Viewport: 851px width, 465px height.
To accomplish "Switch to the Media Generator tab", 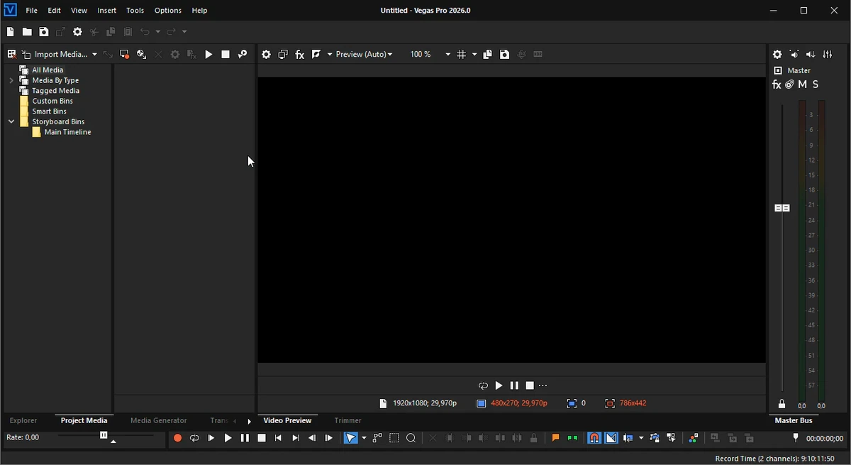I will coord(159,421).
